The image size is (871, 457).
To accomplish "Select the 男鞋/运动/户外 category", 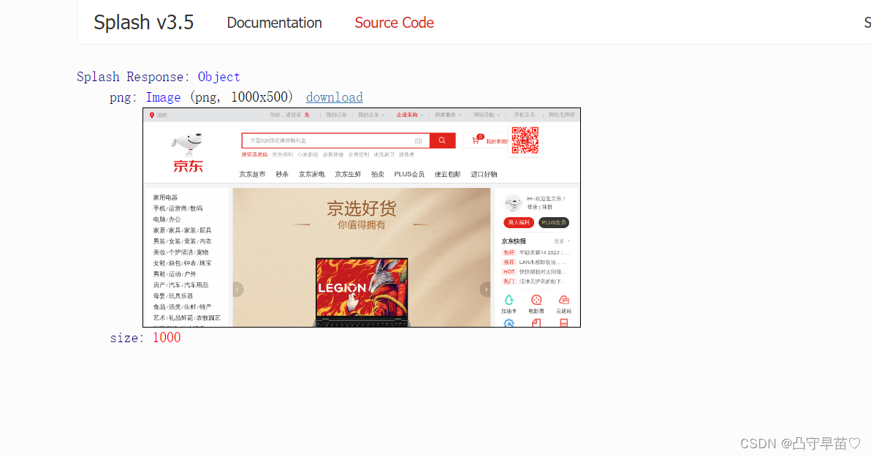I will click(175, 274).
